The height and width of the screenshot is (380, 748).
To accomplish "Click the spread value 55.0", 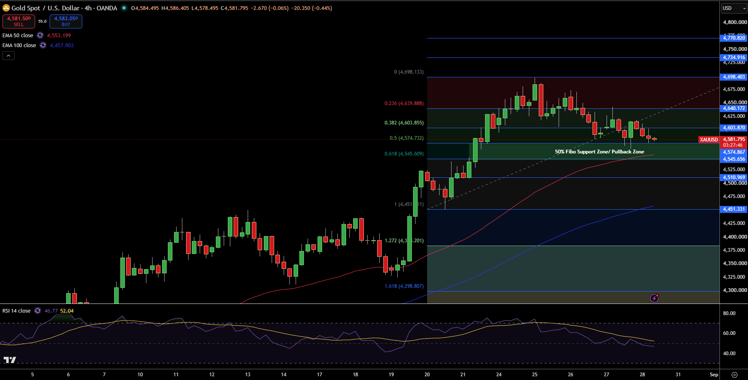I will (43, 22).
